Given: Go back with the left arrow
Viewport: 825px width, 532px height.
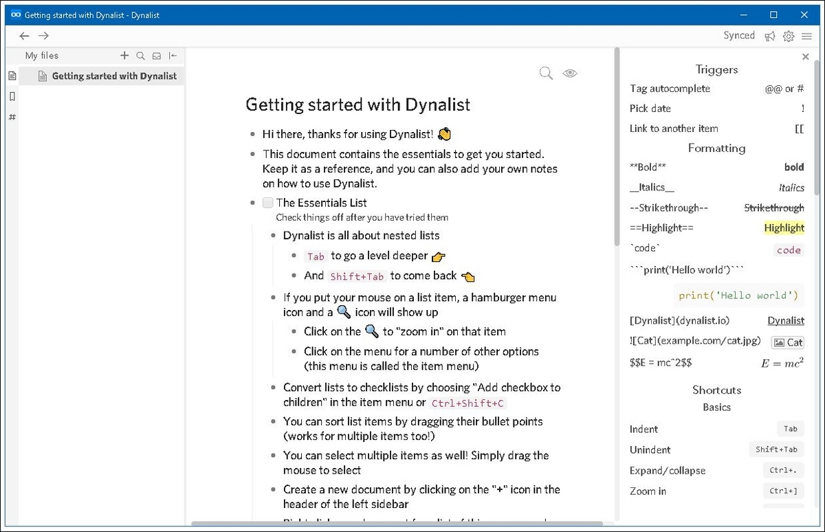Looking at the screenshot, I should click(x=25, y=36).
